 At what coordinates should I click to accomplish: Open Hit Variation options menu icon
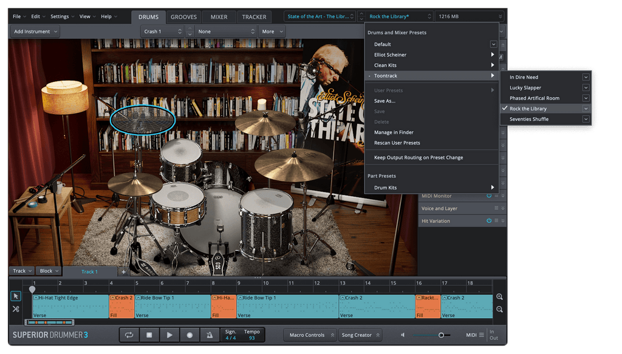coord(496,221)
